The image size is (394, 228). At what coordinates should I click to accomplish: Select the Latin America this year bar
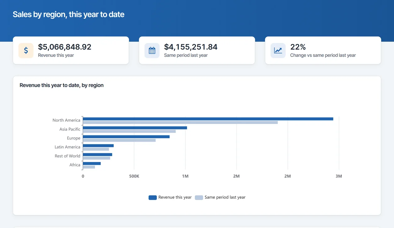(98, 146)
